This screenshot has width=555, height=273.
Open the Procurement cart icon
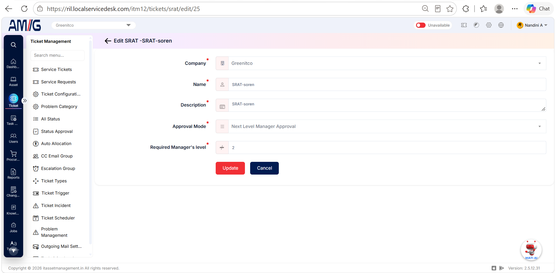point(13,156)
